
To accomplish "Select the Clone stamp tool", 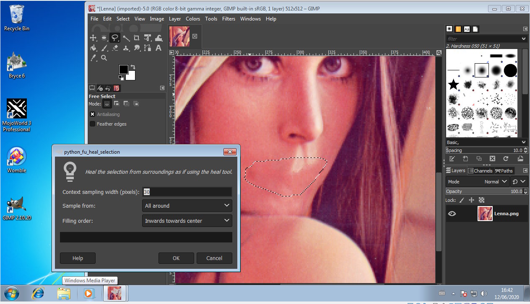I will [126, 48].
